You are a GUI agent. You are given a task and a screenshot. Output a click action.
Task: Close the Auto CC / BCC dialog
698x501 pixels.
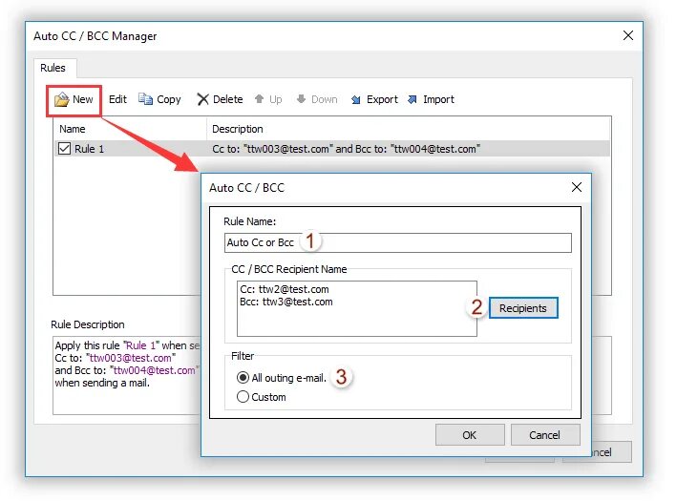[577, 187]
